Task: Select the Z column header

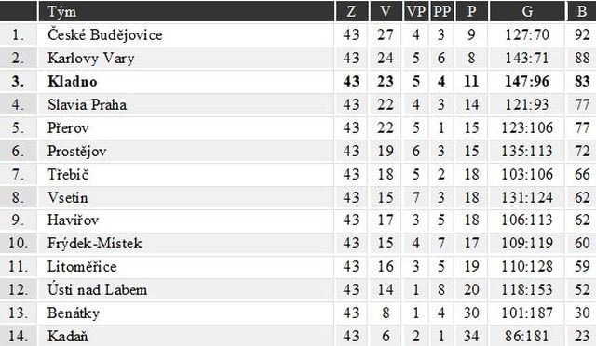Action: pyautogui.click(x=352, y=12)
